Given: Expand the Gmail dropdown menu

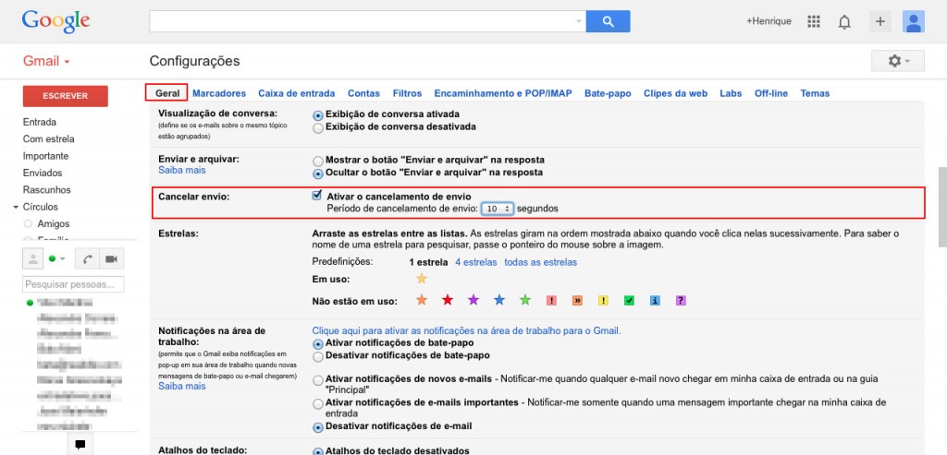Looking at the screenshot, I should click(46, 62).
